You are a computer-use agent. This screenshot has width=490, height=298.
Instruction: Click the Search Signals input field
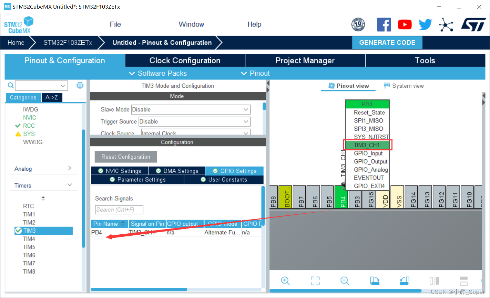(x=119, y=210)
